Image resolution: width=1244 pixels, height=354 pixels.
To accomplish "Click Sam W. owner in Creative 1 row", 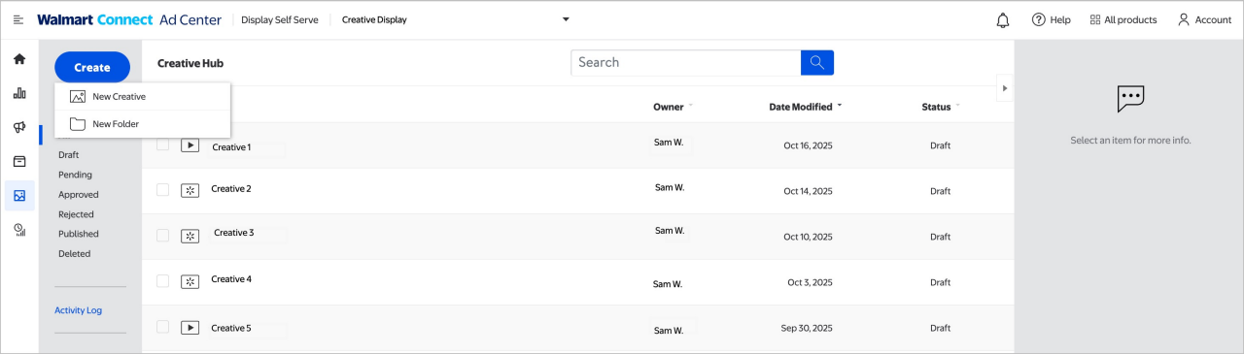I will (668, 143).
